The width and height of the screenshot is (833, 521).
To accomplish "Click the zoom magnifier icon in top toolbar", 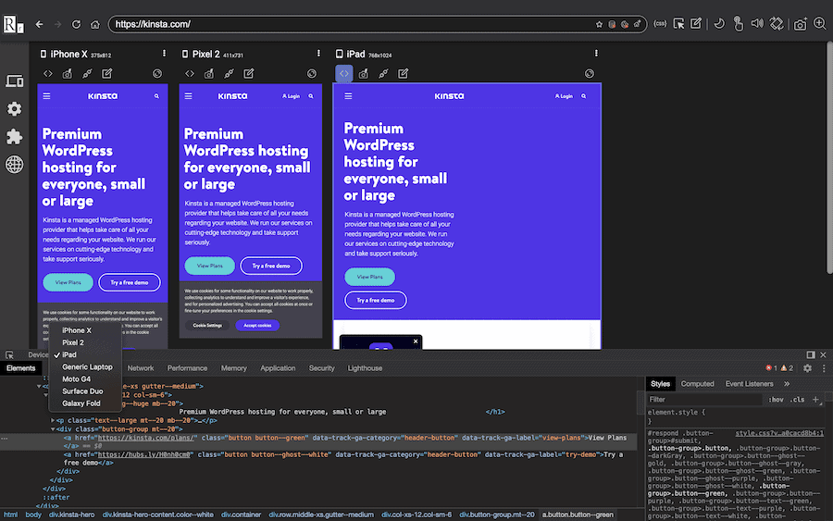I will tap(820, 24).
